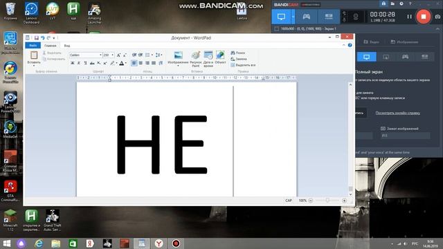Increase paragraph indent in WordPad
443x249 pixels.
(x=141, y=55)
